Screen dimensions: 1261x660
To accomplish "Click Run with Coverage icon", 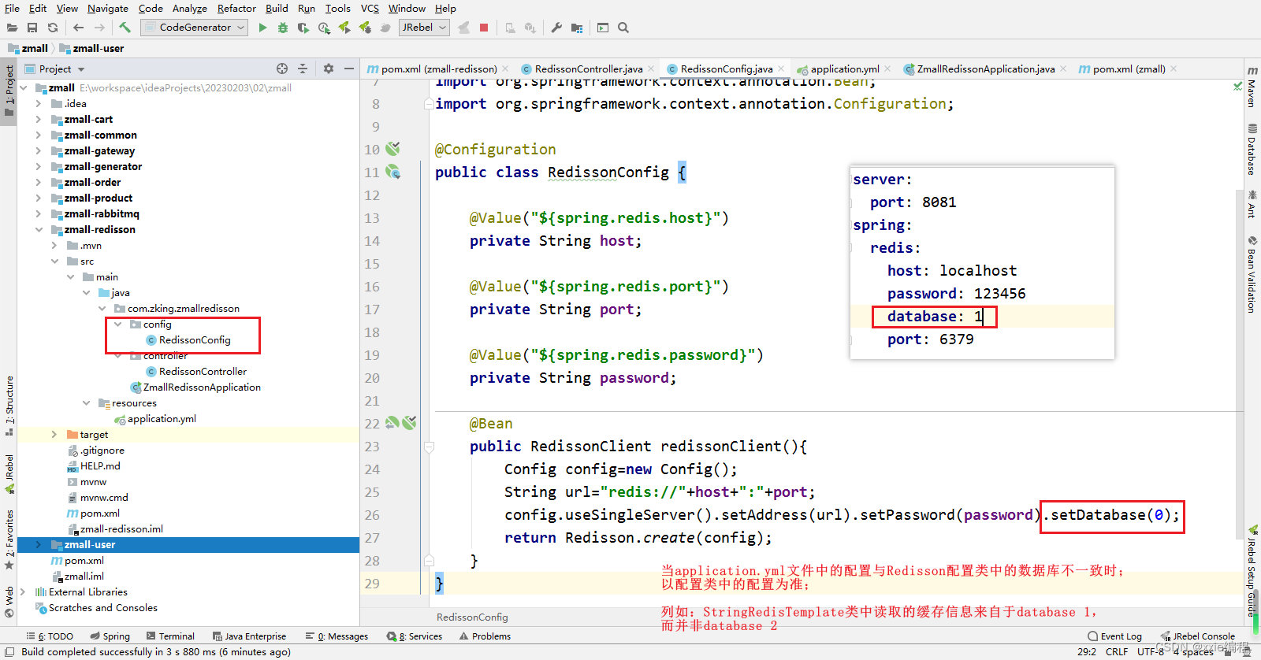I will coord(303,28).
